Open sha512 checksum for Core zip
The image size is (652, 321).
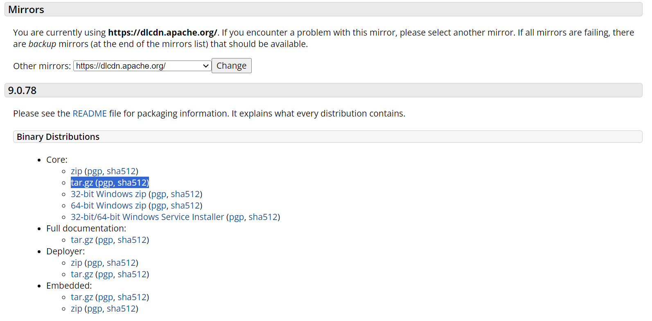tap(121, 171)
